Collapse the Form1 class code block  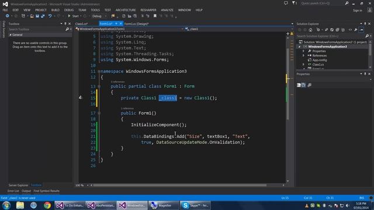(99, 86)
